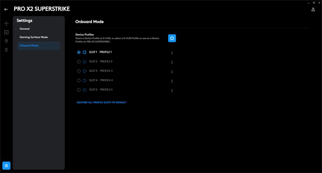Open the user account icon
Viewport: 322px width, 173px height.
(313, 9)
